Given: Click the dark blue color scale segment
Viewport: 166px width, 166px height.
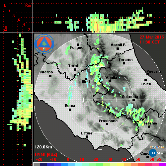Looking at the screenshot, I should point(43,164).
